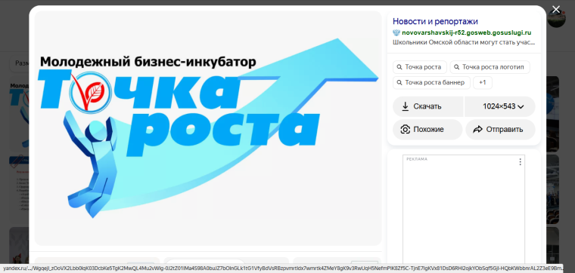Image resolution: width=575 pixels, height=273 pixels.
Task: Search the Точка роста логотип tag chip
Action: point(490,67)
